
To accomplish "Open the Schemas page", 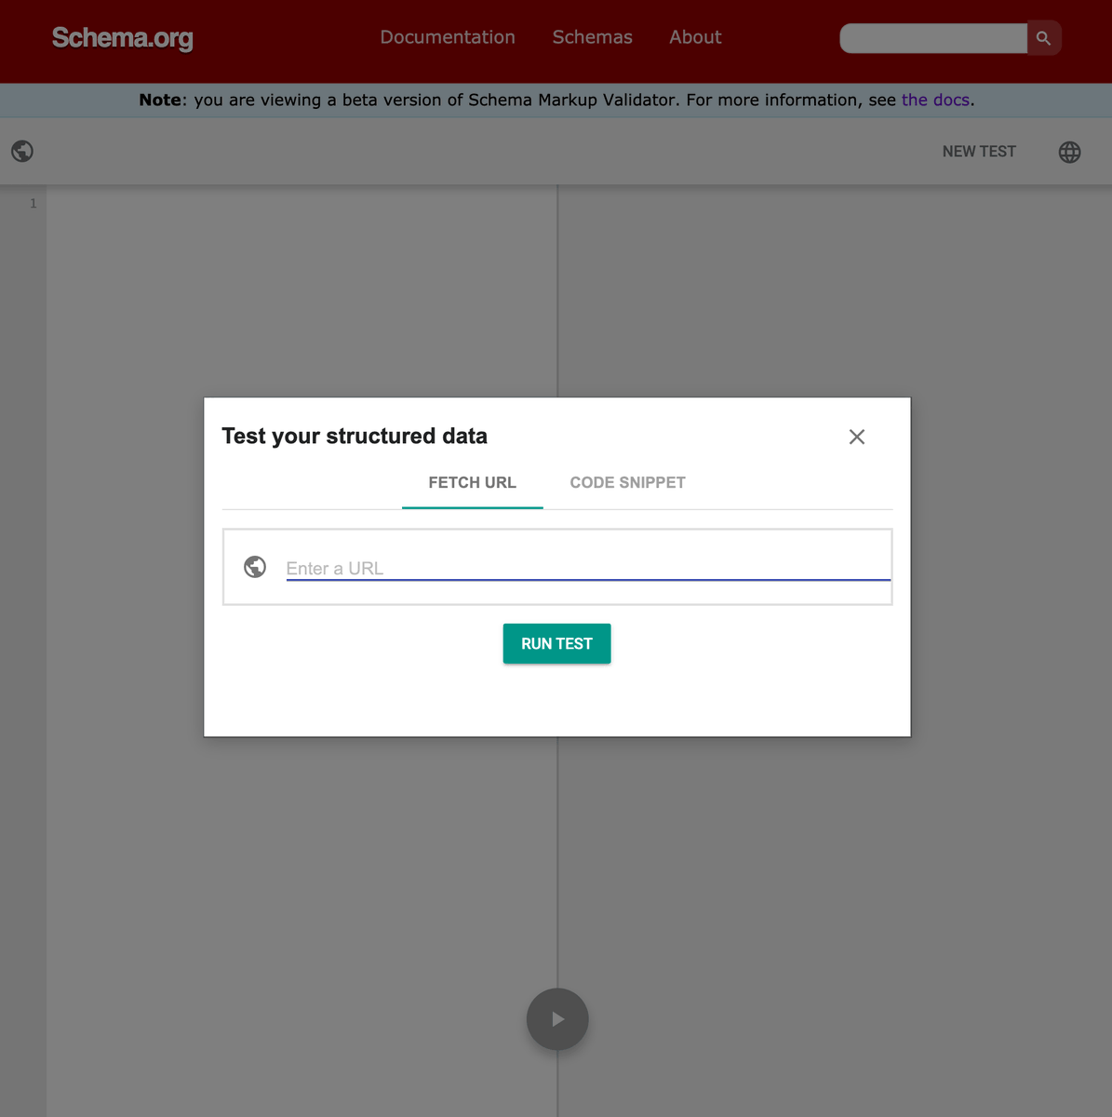I will click(592, 37).
